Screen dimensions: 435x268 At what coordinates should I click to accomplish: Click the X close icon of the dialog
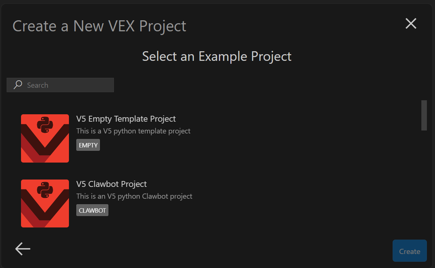411,23
